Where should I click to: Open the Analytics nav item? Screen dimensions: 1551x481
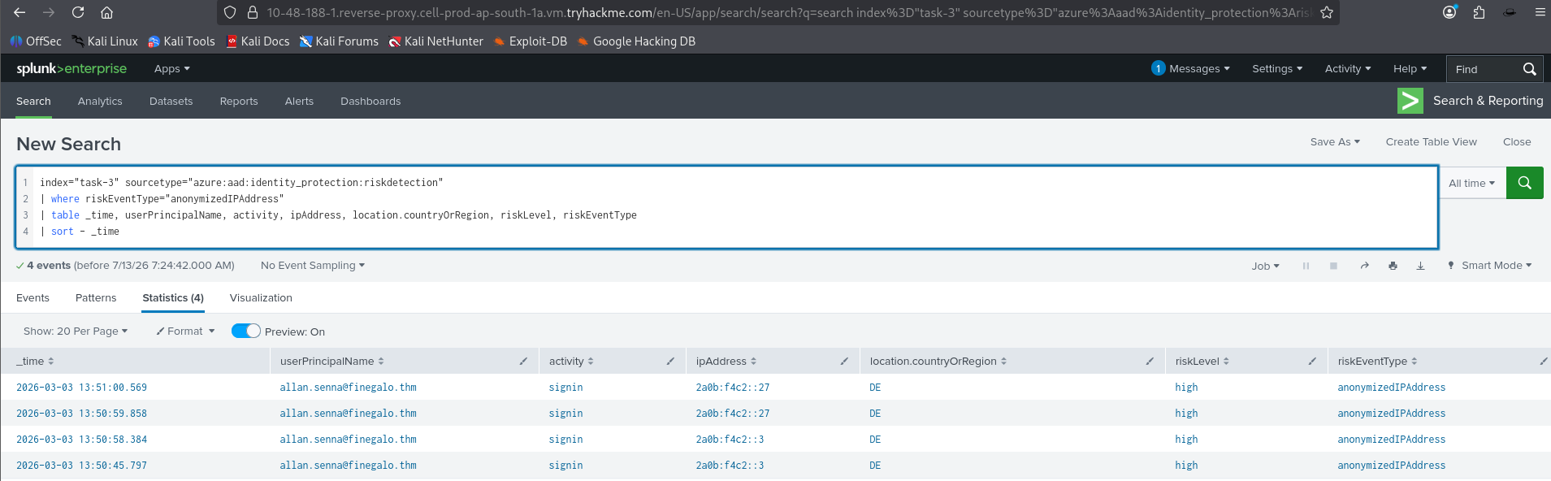pyautogui.click(x=100, y=101)
